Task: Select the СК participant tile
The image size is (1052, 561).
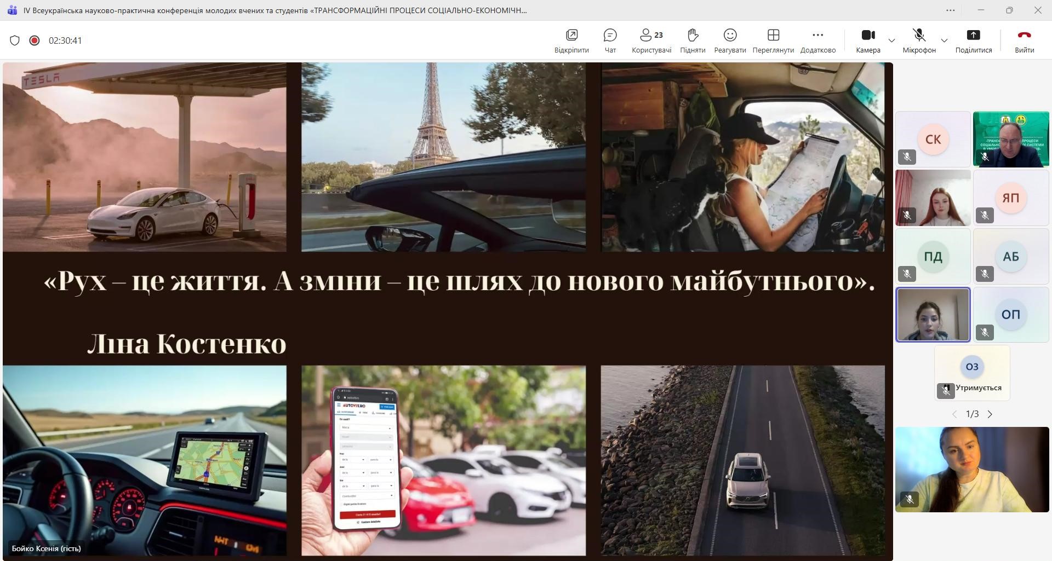Action: 933,140
